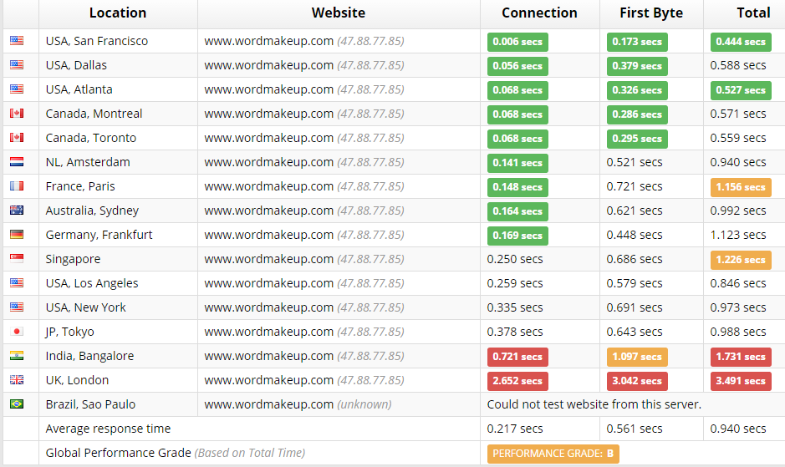This screenshot has width=785, height=467.
Task: Click the Website column header
Action: (x=339, y=13)
